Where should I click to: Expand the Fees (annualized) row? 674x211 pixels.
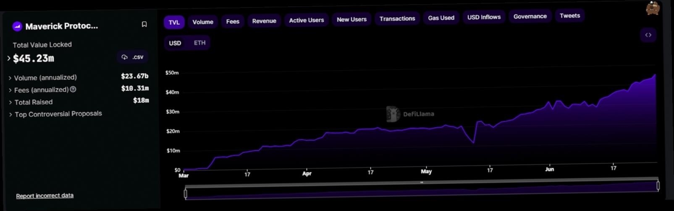coord(10,90)
